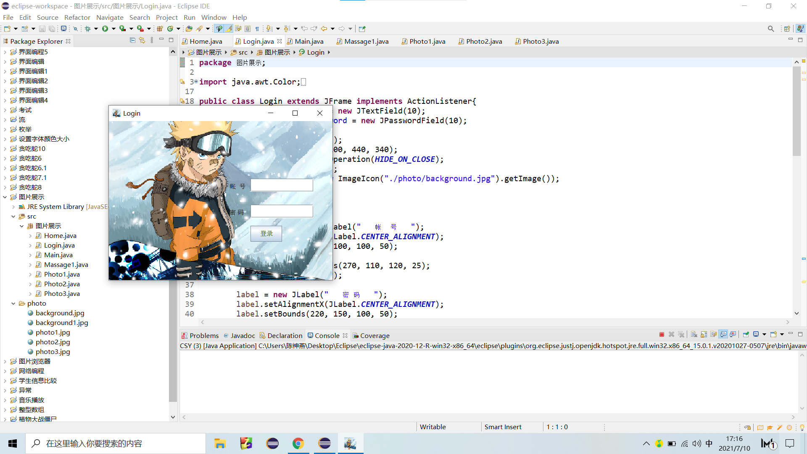The width and height of the screenshot is (807, 454).
Task: Collapse the 图片展示 source package node
Action: click(x=22, y=226)
